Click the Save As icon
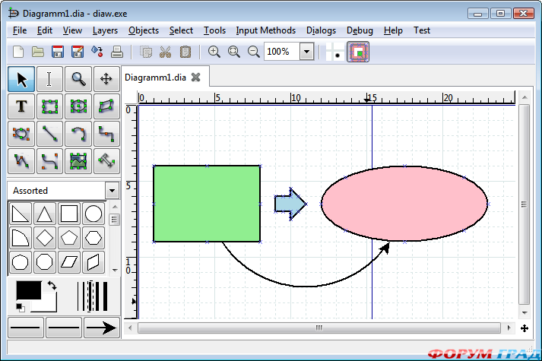Viewport: 542px width, 361px height. (x=78, y=52)
